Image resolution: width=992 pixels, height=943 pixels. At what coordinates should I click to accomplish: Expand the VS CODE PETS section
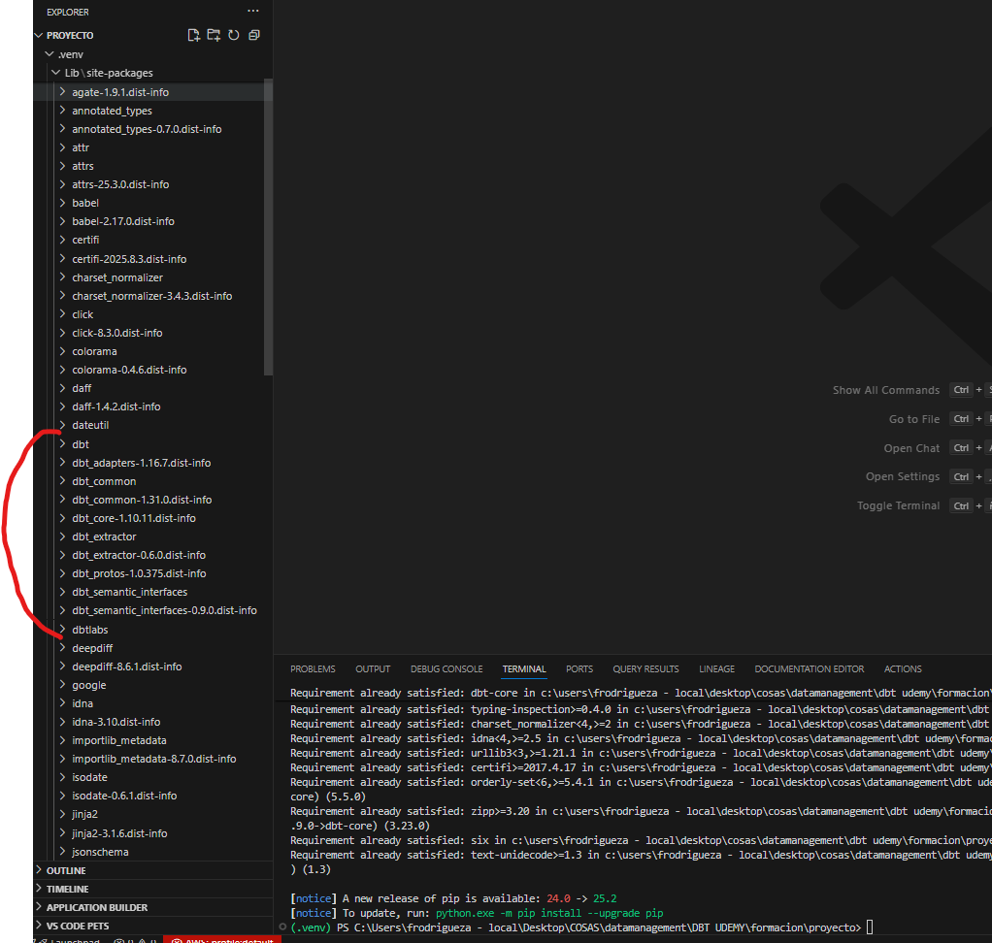coord(78,926)
